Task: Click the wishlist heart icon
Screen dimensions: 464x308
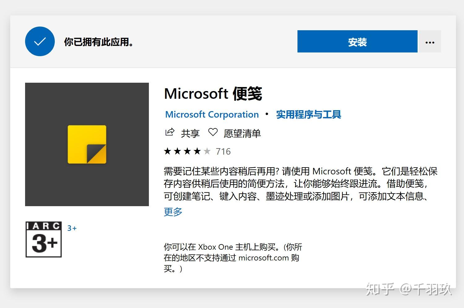Action: pos(213,132)
